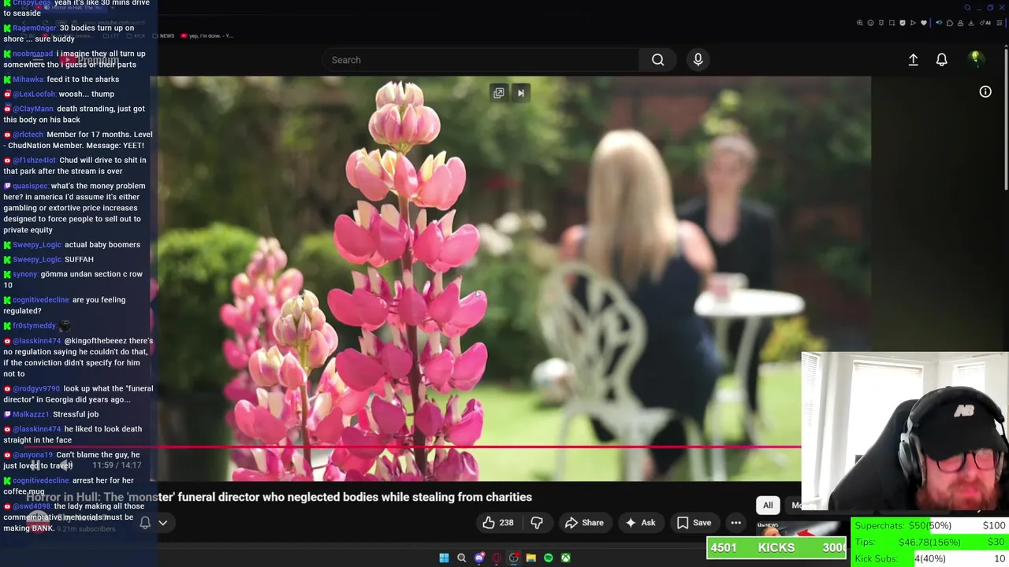Open the NEWS bookmarks folder
The height and width of the screenshot is (567, 1009).
coord(162,35)
